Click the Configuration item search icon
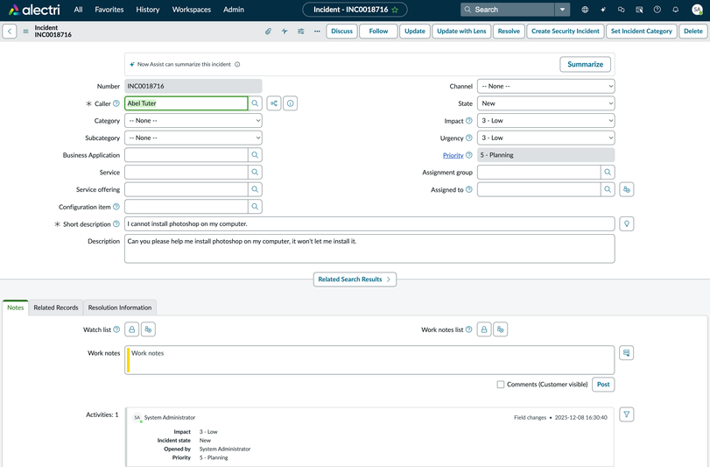 point(255,207)
